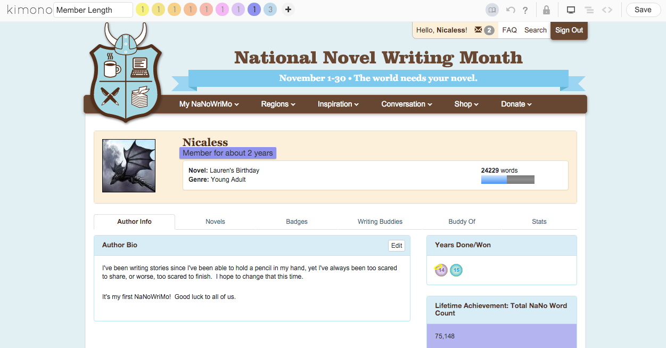Switch to the Author Info tab
The image size is (666, 348).
pos(135,222)
